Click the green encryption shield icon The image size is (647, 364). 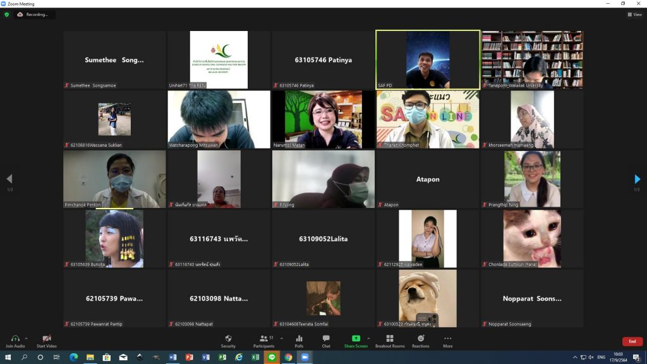coord(7,15)
